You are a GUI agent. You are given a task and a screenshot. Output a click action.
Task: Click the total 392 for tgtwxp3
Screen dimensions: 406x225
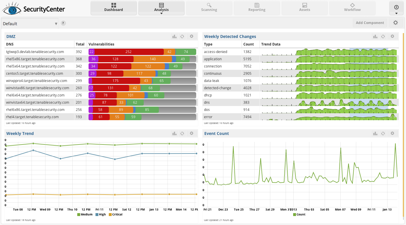(x=79, y=52)
